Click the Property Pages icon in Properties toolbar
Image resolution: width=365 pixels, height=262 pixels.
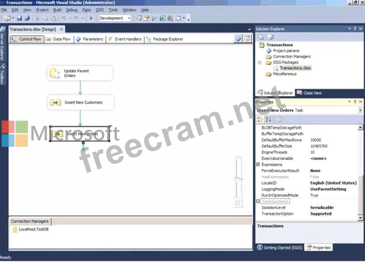(x=278, y=119)
